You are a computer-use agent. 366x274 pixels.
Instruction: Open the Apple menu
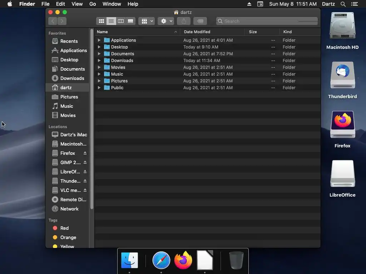pos(10,4)
